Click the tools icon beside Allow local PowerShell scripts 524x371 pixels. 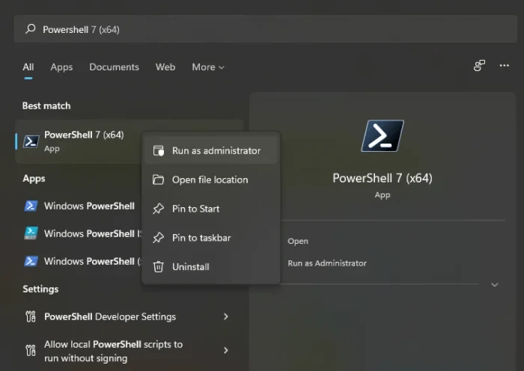tap(31, 350)
